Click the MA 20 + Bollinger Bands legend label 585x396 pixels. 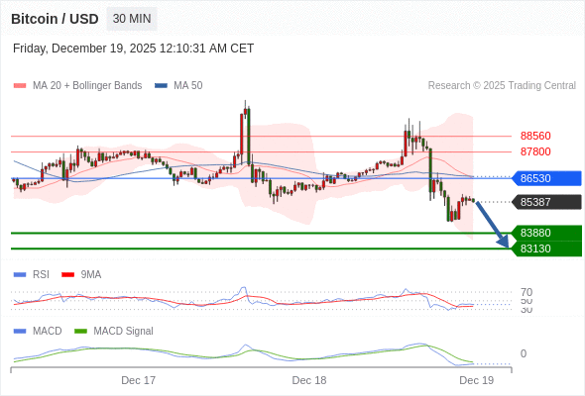(x=87, y=86)
